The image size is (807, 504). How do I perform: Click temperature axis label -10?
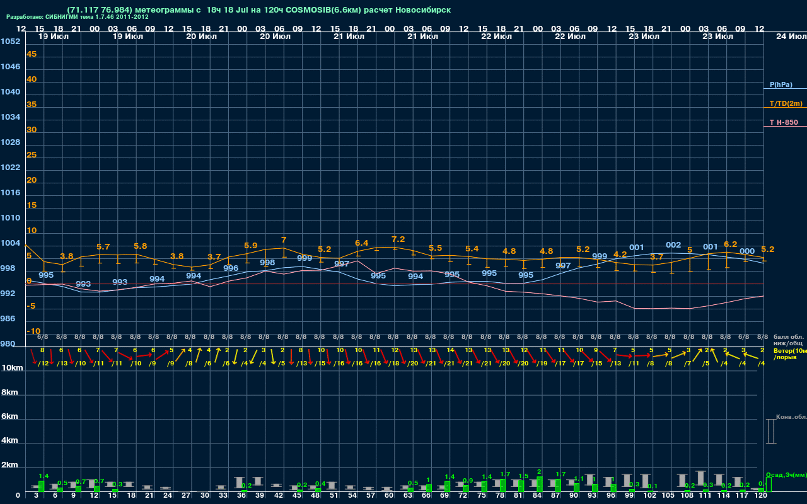[x=33, y=331]
